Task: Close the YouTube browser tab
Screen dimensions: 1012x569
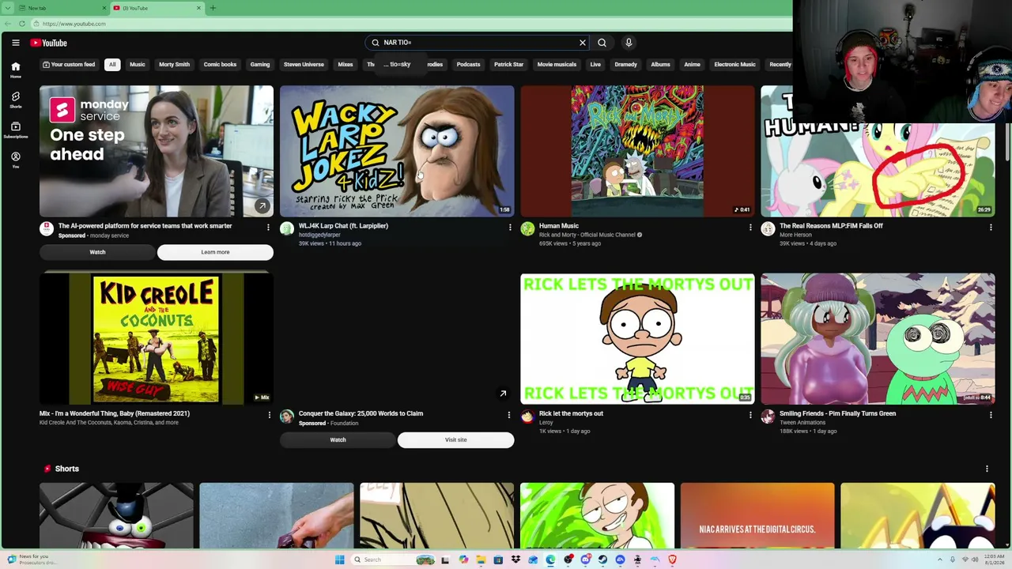Action: click(198, 8)
